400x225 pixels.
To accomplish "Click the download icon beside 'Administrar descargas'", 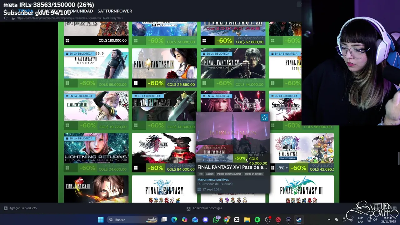I will (x=188, y=208).
